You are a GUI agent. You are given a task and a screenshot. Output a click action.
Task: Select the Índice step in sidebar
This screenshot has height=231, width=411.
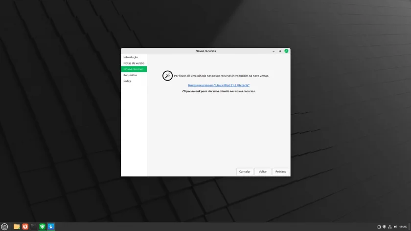(134, 81)
